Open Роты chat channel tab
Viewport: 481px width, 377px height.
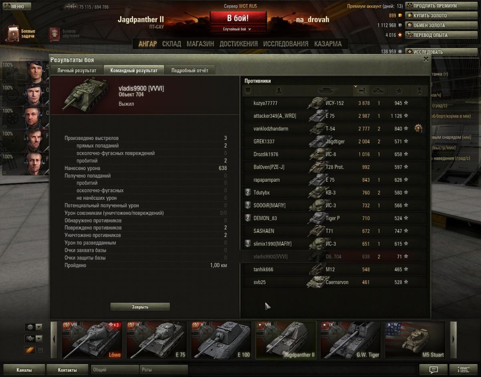(x=164, y=370)
